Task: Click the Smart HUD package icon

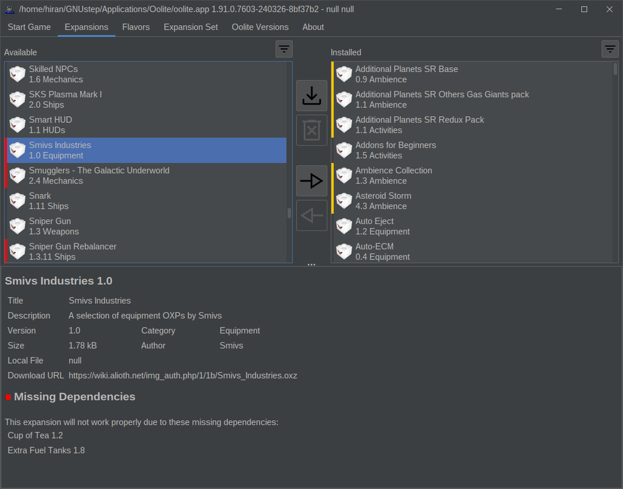Action: pyautogui.click(x=18, y=125)
